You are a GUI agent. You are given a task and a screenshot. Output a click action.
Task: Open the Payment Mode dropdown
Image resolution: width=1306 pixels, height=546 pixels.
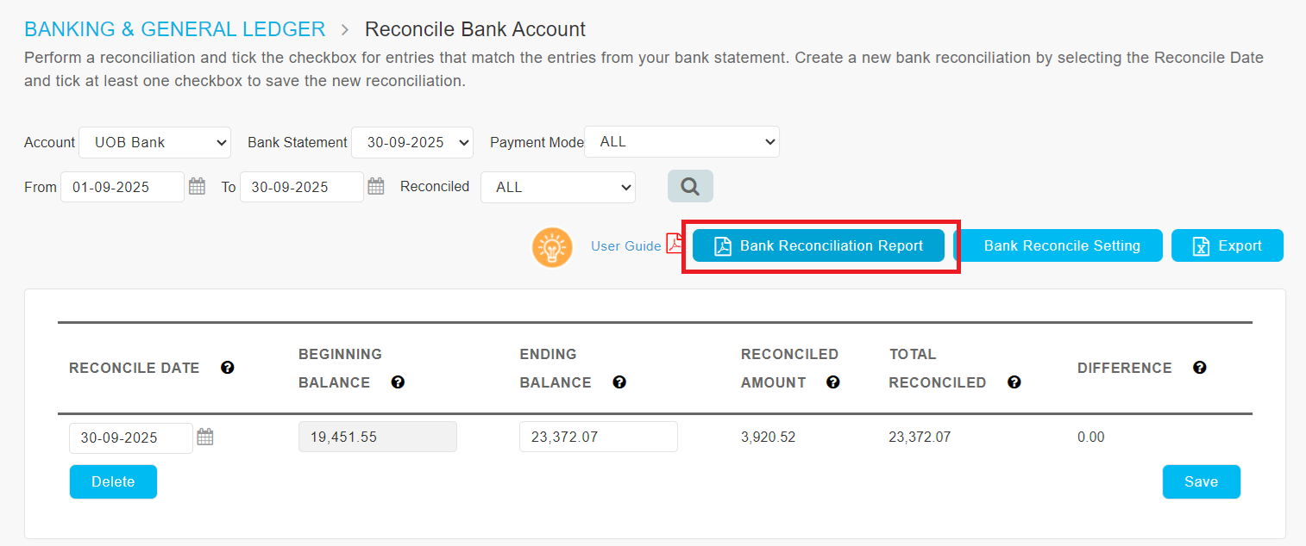(681, 142)
